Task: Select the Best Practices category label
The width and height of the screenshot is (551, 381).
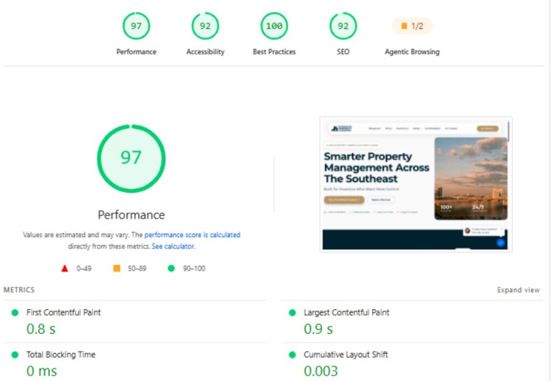Action: [274, 52]
